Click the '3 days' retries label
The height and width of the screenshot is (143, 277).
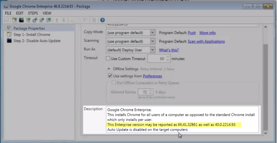tap(160, 92)
